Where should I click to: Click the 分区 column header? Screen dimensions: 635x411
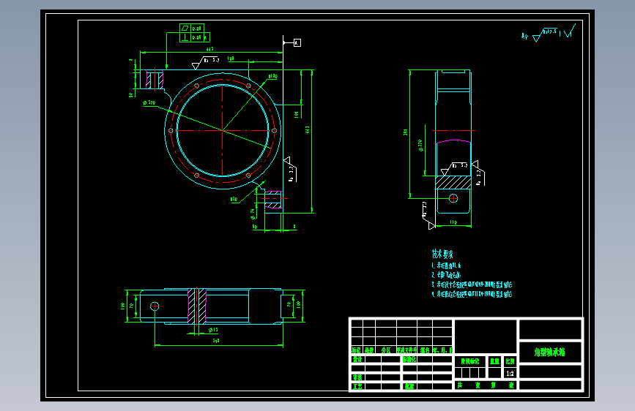[x=385, y=350]
